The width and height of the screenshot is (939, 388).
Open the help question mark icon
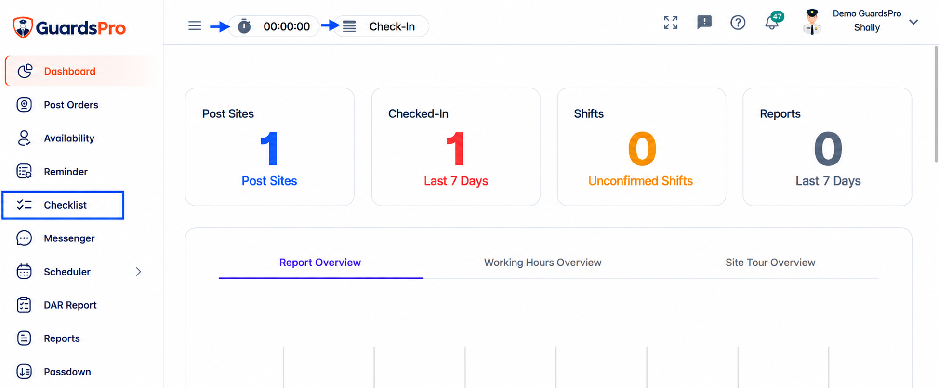click(738, 23)
